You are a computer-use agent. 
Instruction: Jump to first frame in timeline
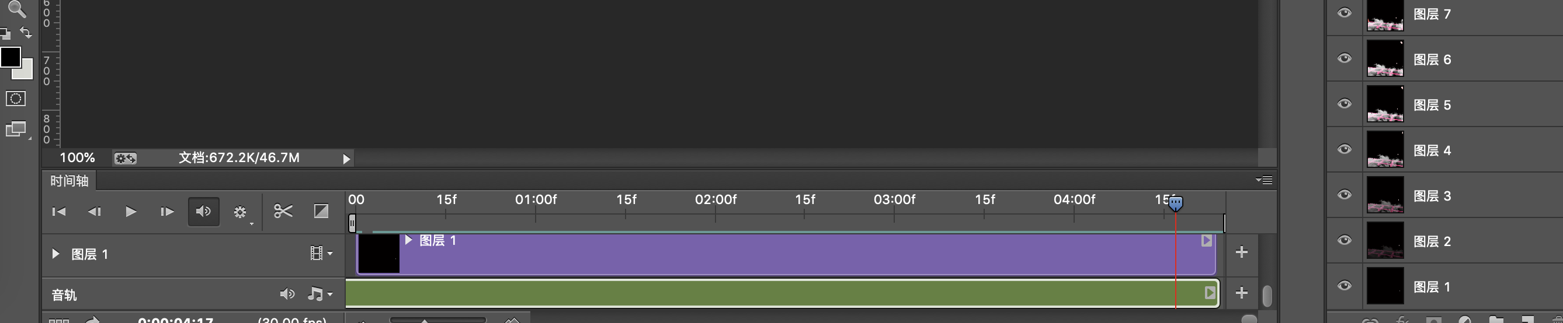pyautogui.click(x=59, y=212)
